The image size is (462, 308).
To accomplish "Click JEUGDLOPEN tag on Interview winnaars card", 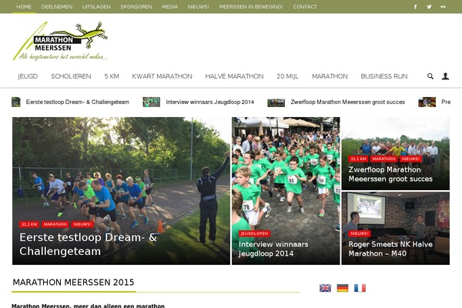I will (254, 233).
